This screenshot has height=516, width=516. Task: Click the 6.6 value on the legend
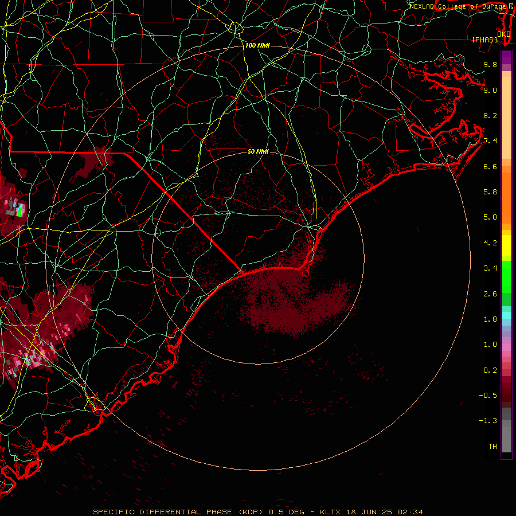coord(490,166)
